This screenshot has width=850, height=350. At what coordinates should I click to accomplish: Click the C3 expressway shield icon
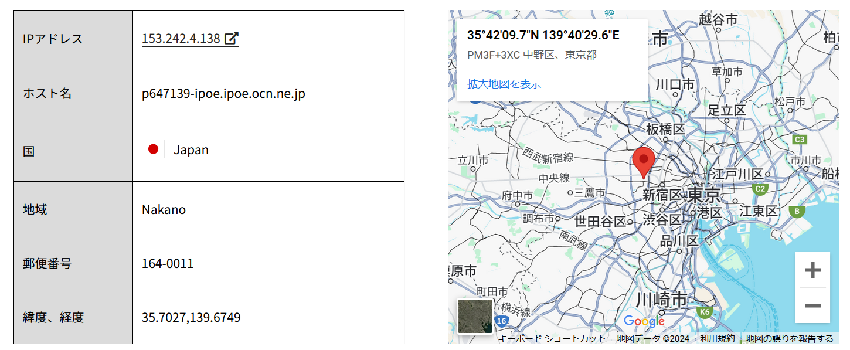(x=800, y=140)
